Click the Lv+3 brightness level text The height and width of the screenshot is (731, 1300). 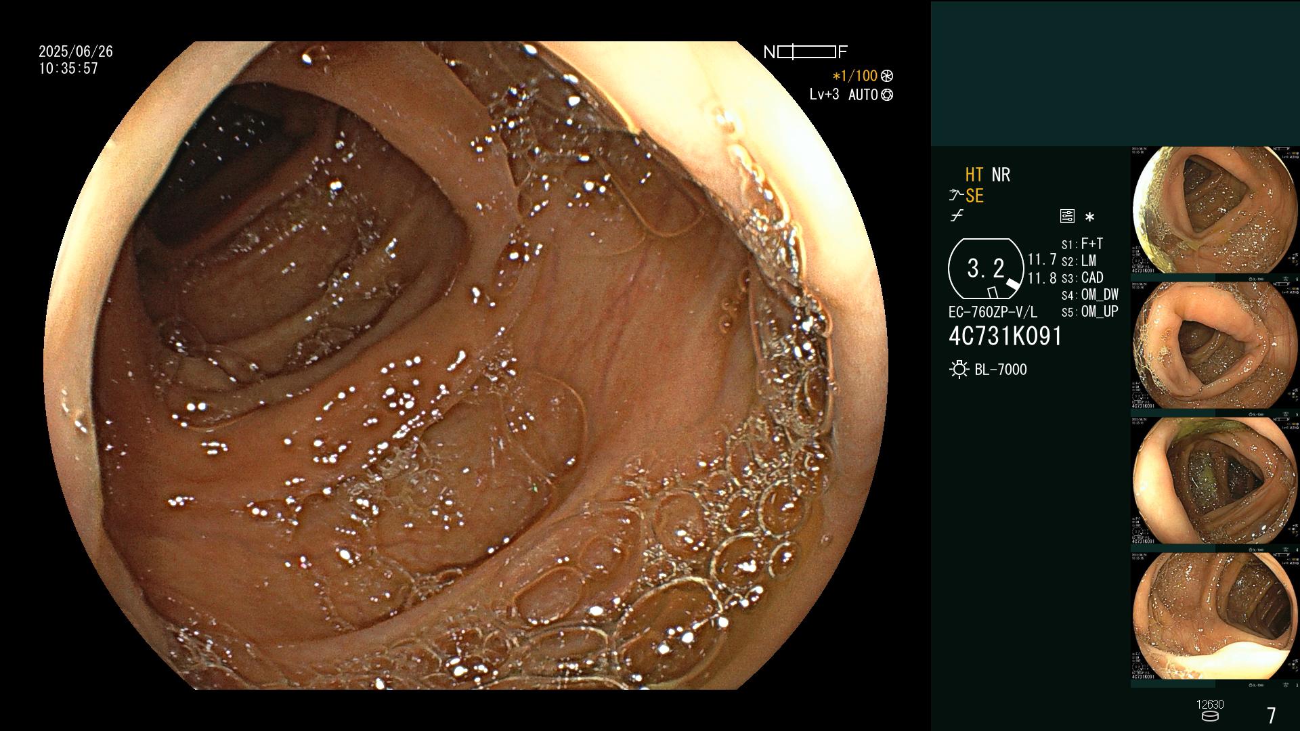pyautogui.click(x=824, y=95)
